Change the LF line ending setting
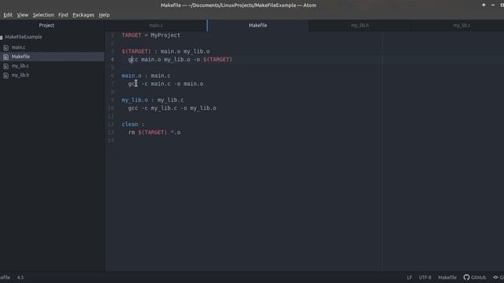Image resolution: width=504 pixels, height=283 pixels. click(x=409, y=277)
